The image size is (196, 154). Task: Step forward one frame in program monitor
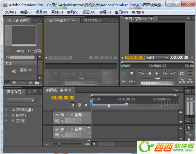pyautogui.click(x=165, y=73)
